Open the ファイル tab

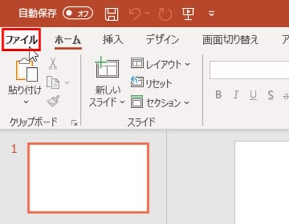21,40
